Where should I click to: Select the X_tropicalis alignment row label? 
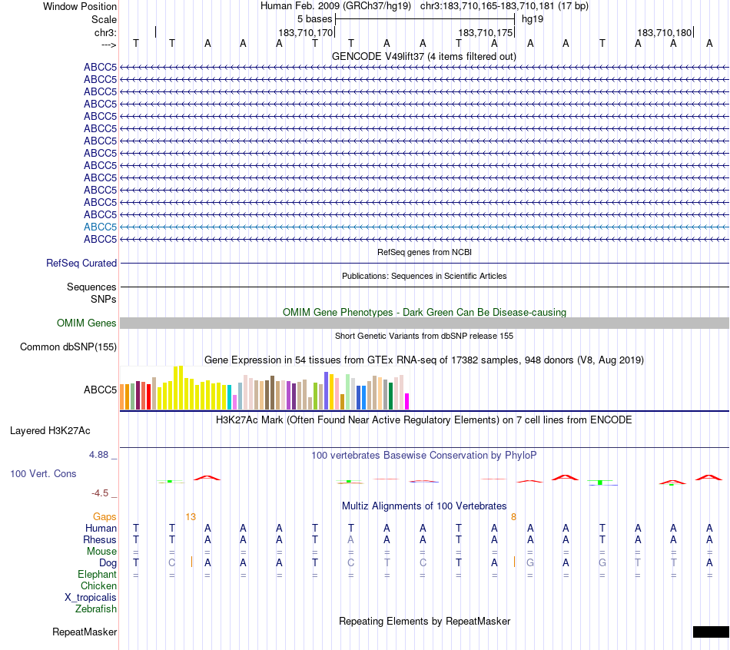pyautogui.click(x=91, y=598)
